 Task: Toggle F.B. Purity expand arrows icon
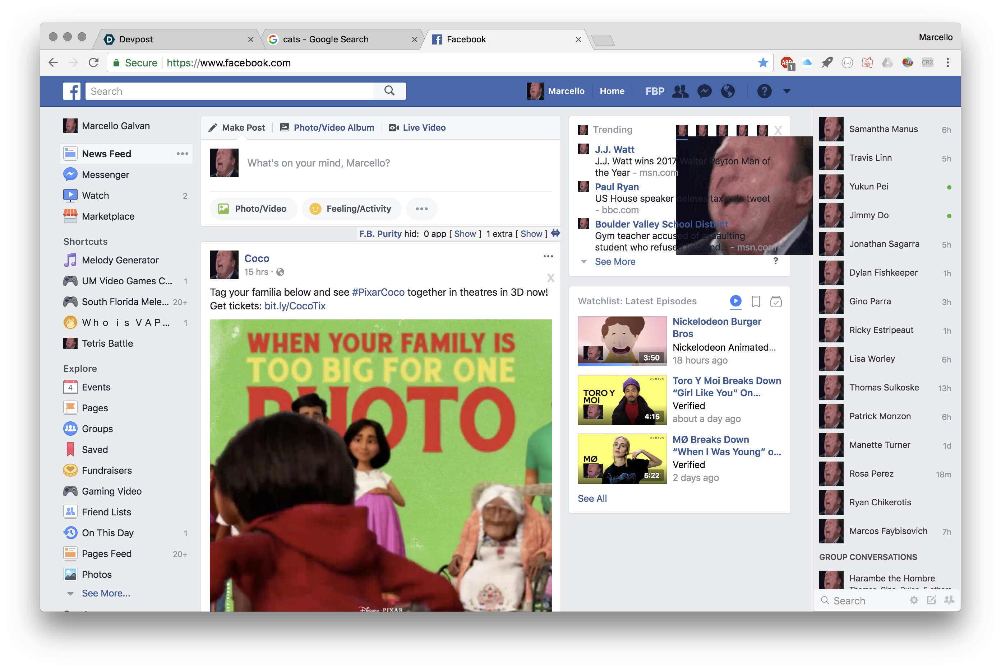[555, 233]
